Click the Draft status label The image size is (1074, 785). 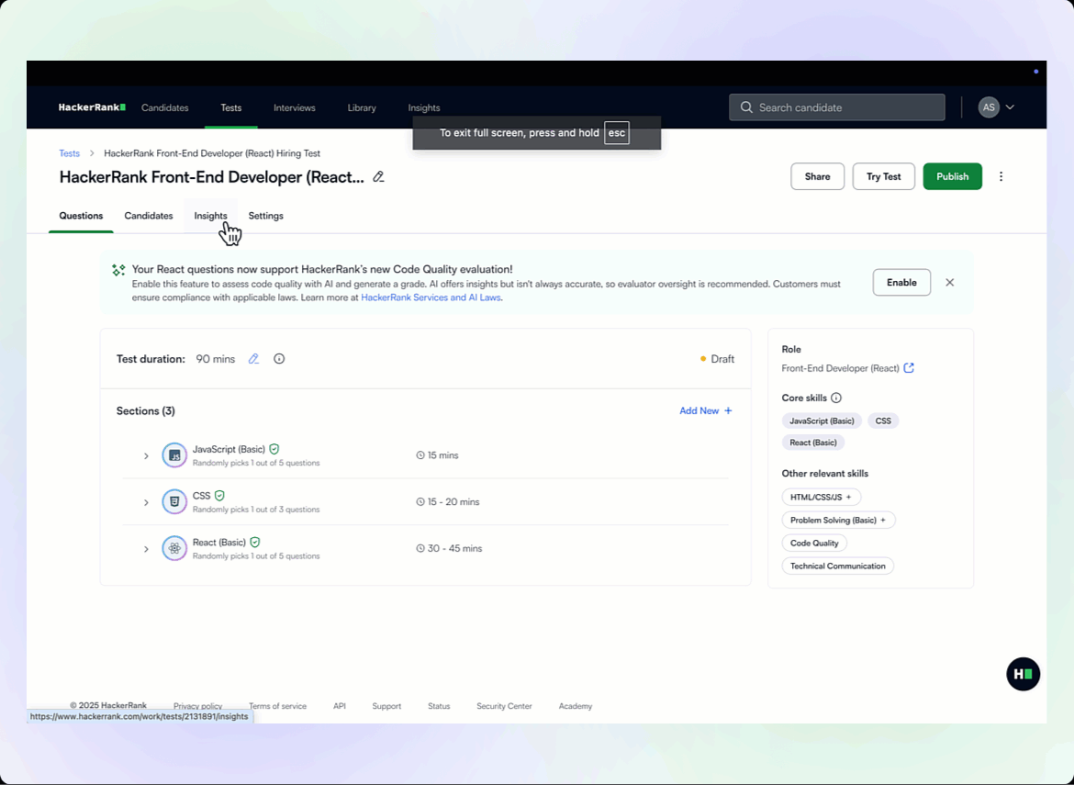point(717,359)
